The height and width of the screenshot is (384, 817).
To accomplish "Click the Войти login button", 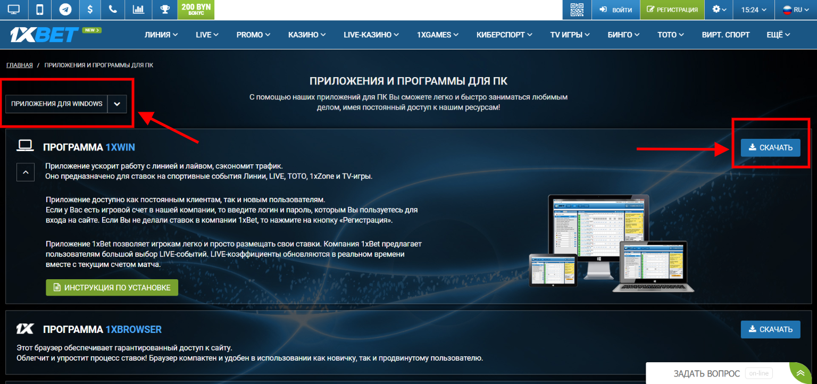I will [x=616, y=10].
